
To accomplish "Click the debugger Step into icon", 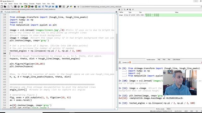I will (x=46, y=7).
